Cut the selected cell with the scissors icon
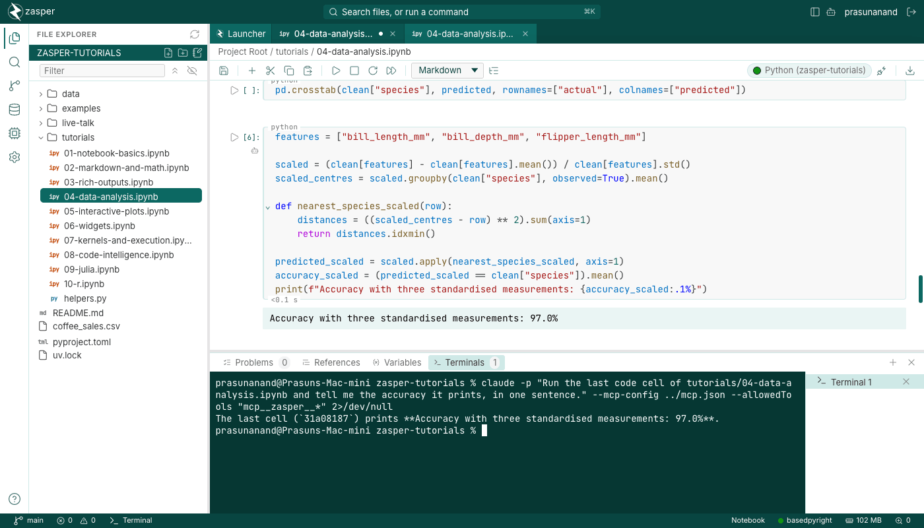This screenshot has height=528, width=924. [270, 71]
